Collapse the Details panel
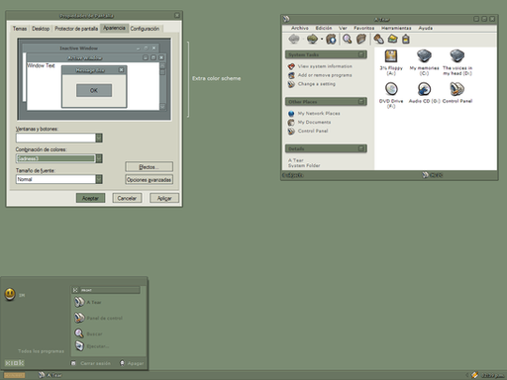Viewport: 507px width, 380px height. 361,148
